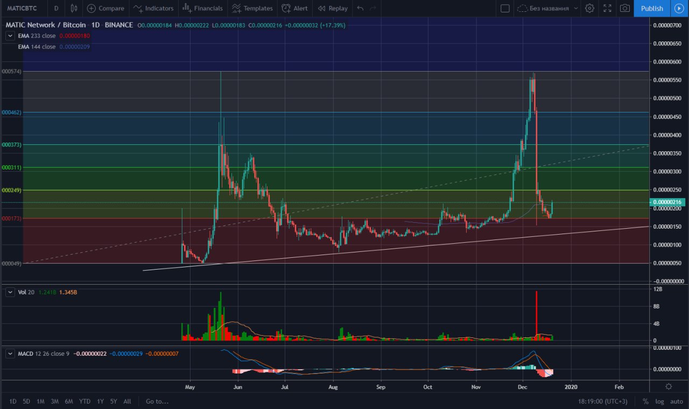Screen dimensions: 689x409
Task: Set range to 1M
Action: [40, 401]
